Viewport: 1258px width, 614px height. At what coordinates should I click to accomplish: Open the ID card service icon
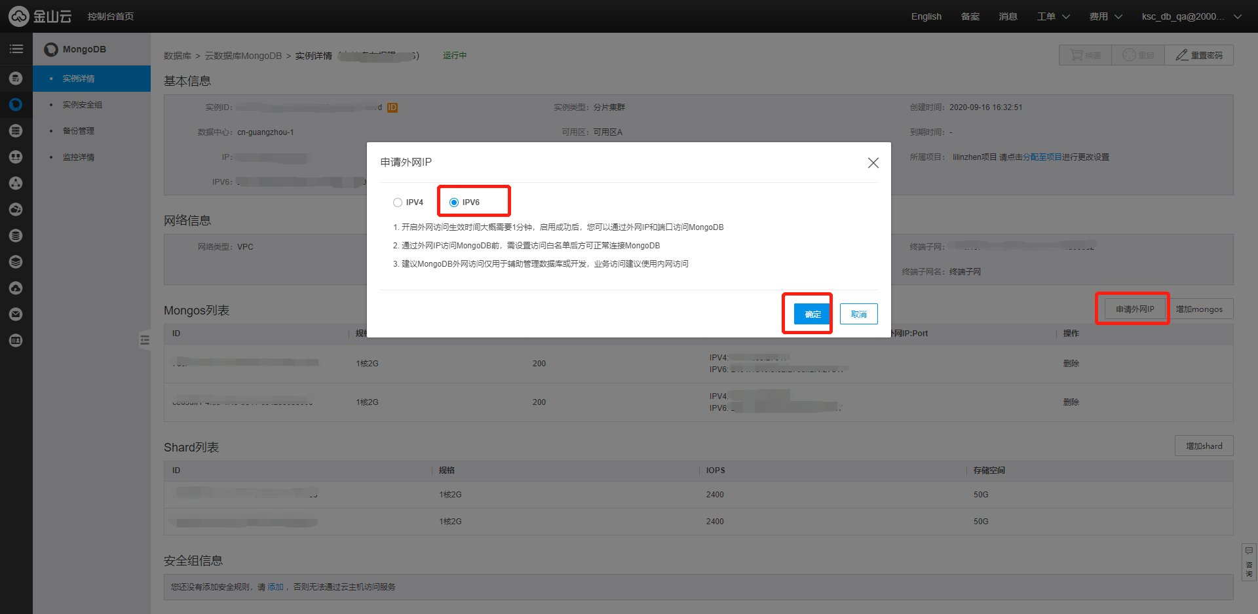[x=16, y=341]
